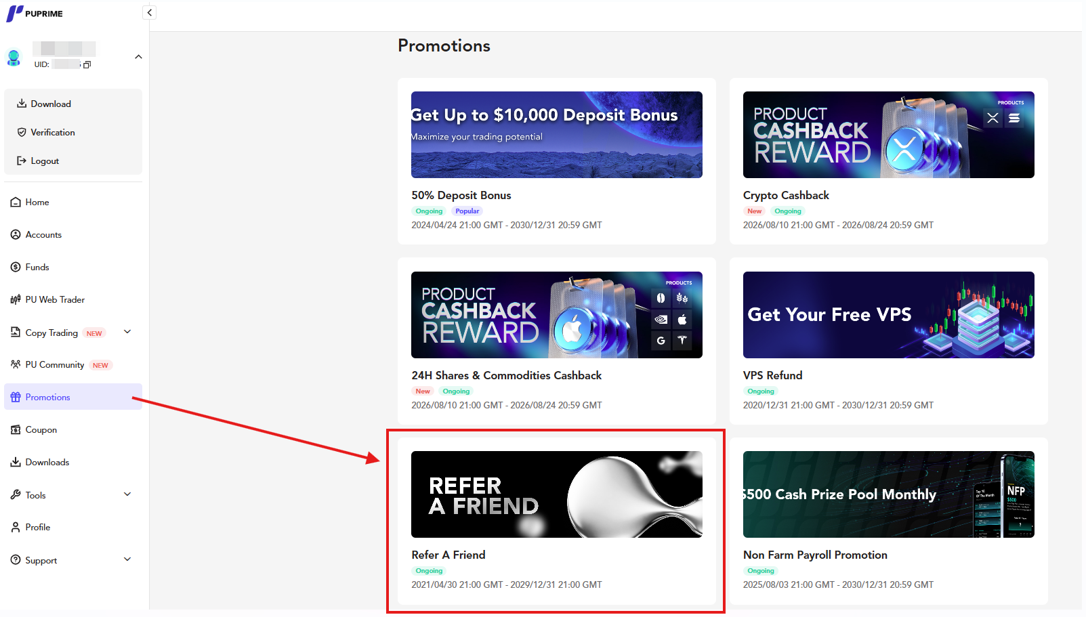
Task: Click the Home house icon
Action: pos(16,203)
